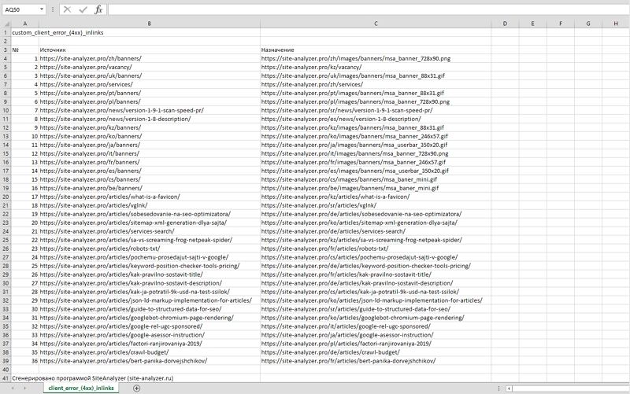630x394 pixels.
Task: Click cell custom_client_error_(4xx)_inlinks title
Action: [x=57, y=32]
